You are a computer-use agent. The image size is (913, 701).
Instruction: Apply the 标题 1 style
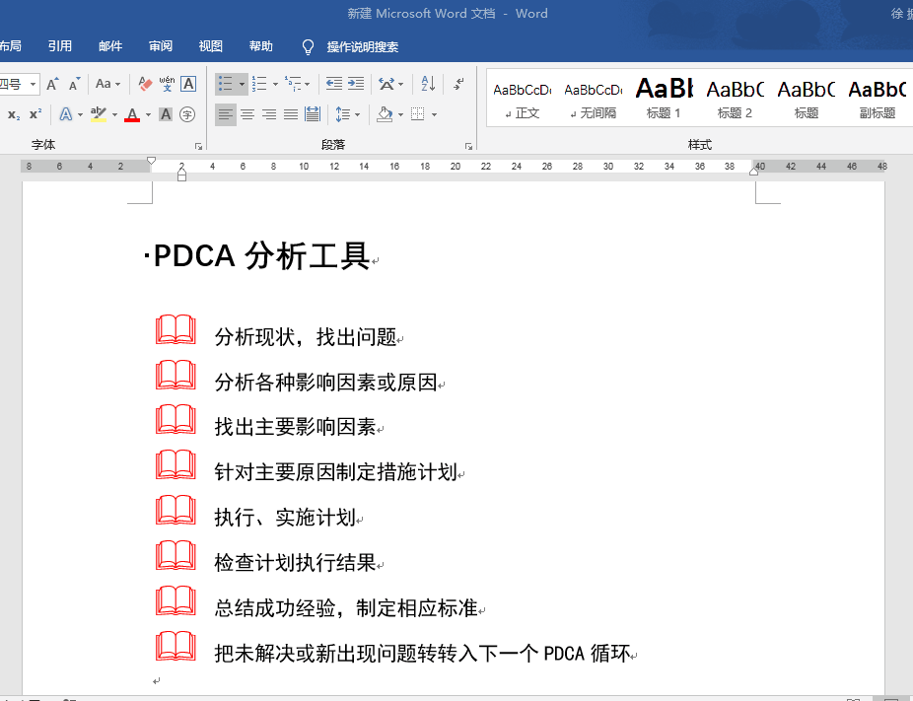(664, 98)
